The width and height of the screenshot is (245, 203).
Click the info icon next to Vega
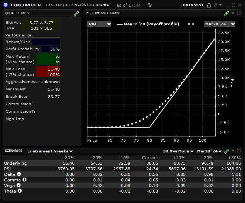pos(19,185)
